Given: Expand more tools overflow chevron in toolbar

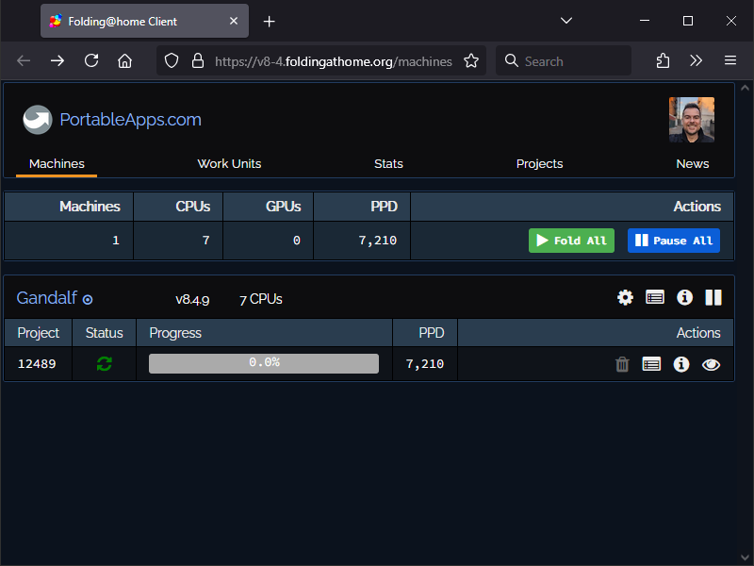Looking at the screenshot, I should tap(697, 60).
